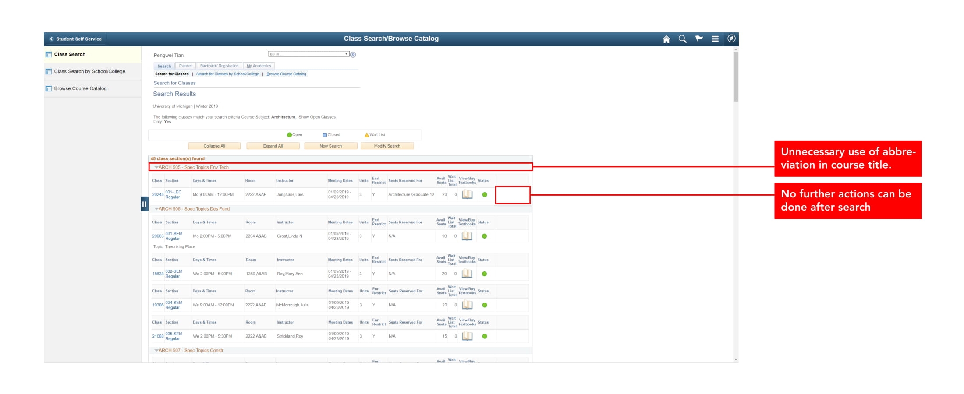Screen dimensions: 964x394
Task: Click the page vertical scrollbar thumb
Action: click(736, 77)
